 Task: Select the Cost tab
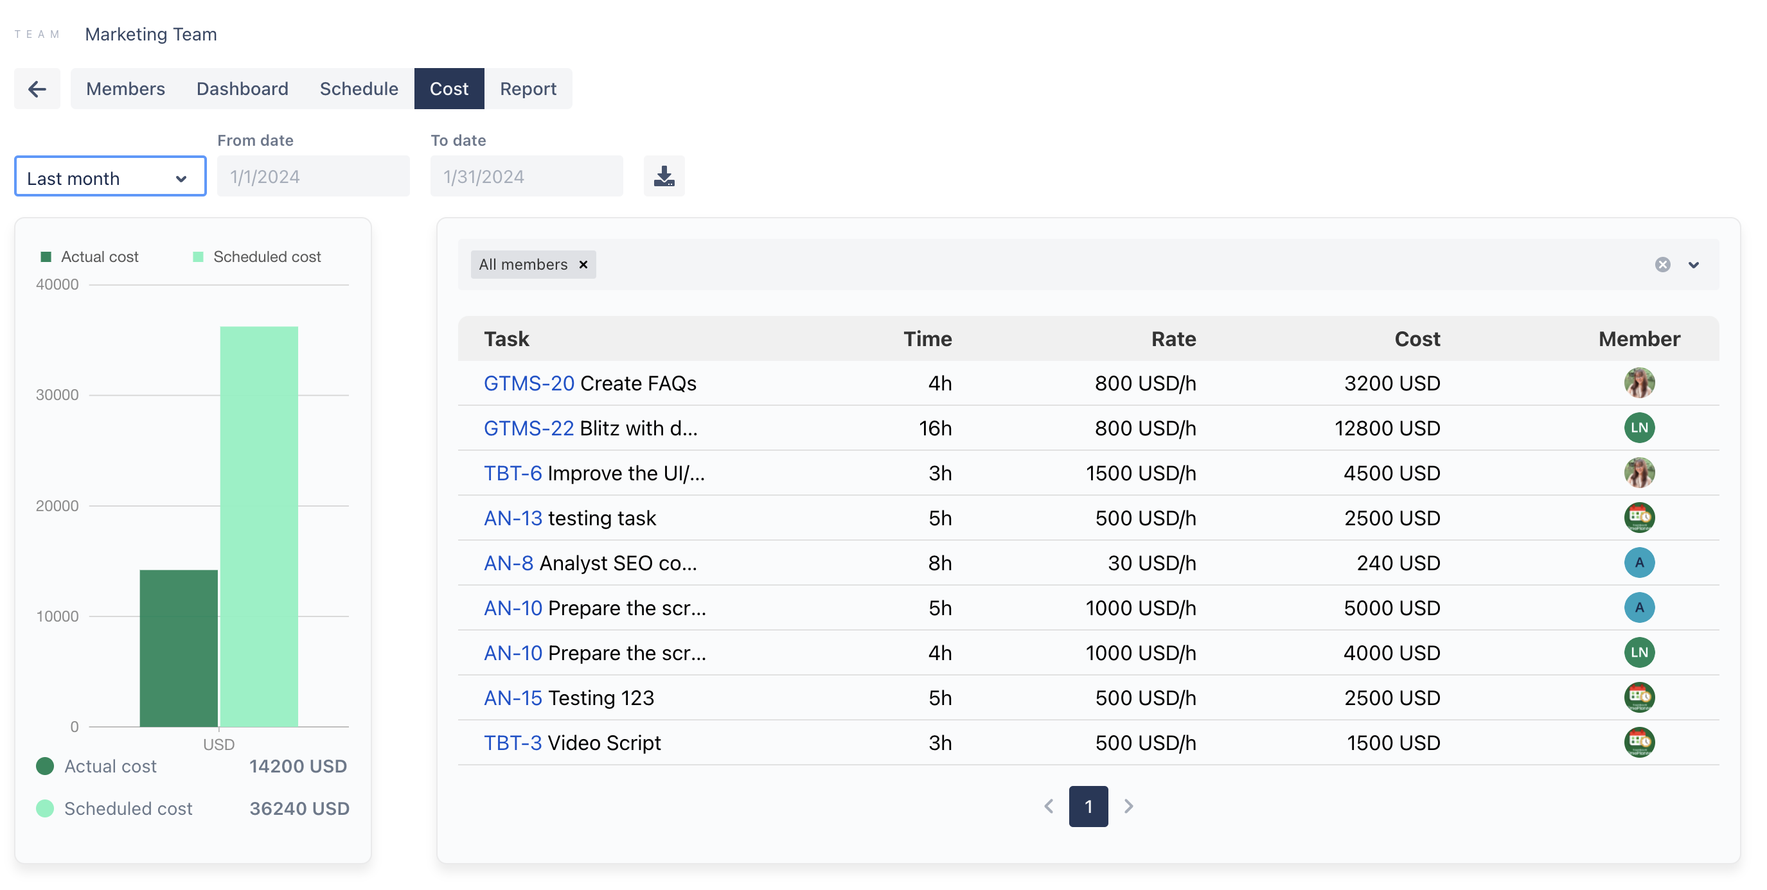click(448, 89)
